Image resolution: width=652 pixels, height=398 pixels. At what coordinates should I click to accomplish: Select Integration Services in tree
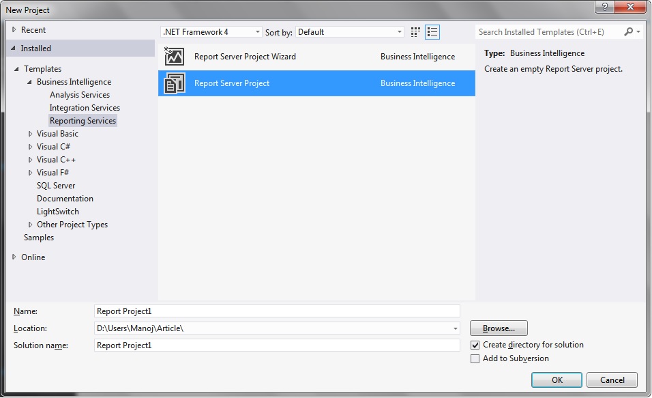(85, 108)
